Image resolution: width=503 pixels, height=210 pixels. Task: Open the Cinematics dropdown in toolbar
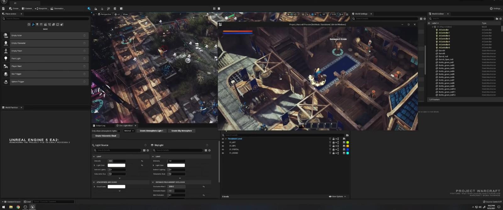tap(57, 8)
